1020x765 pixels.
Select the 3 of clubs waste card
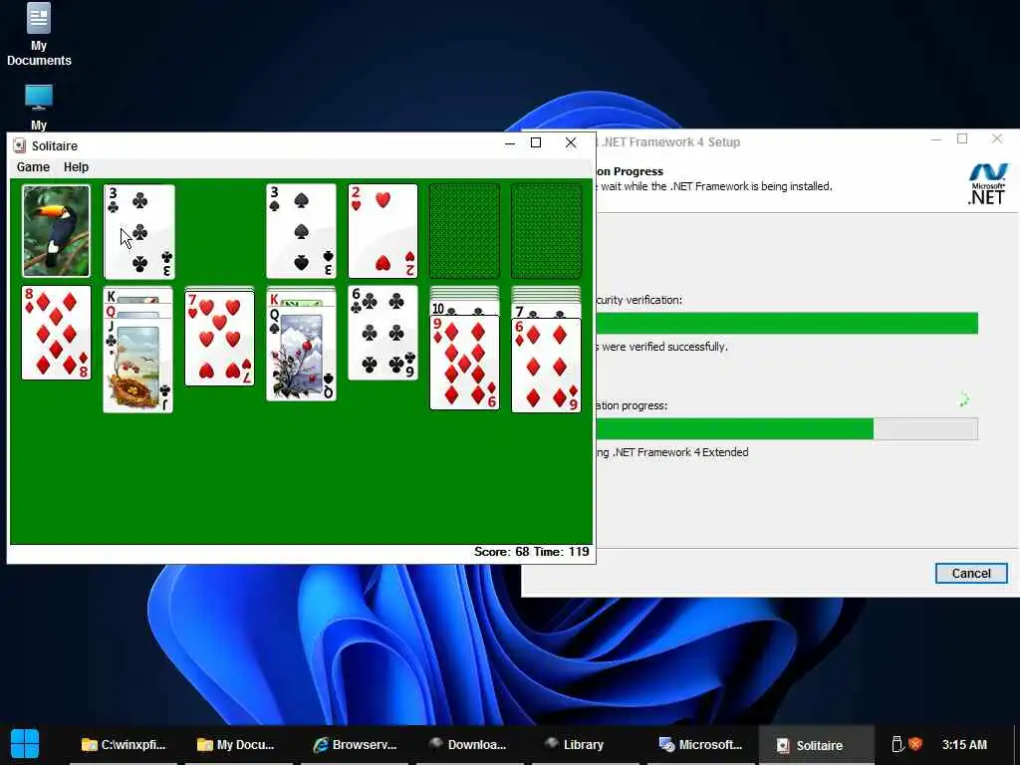pyautogui.click(x=139, y=231)
